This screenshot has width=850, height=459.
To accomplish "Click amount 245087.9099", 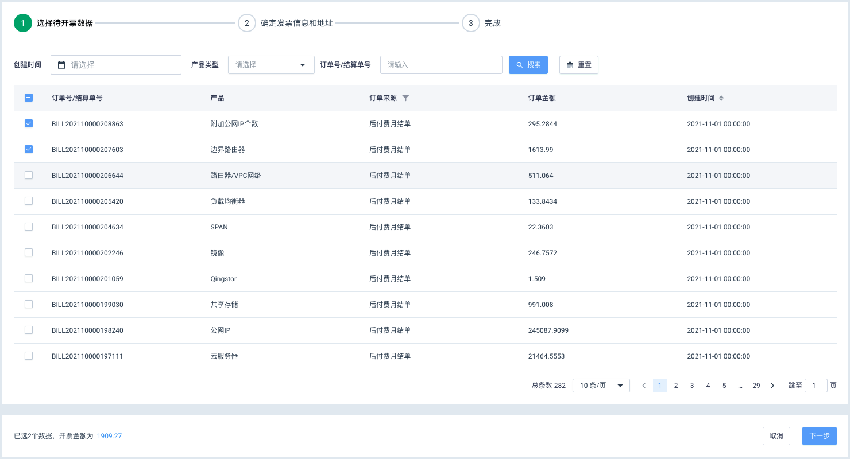I will tap(548, 330).
